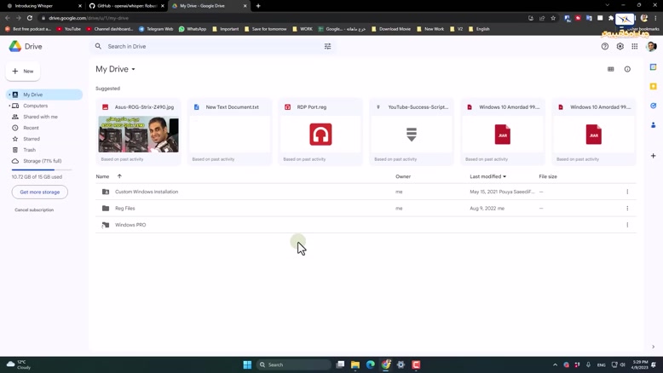The width and height of the screenshot is (663, 373).
Task: Open a new browser tab
Action: [x=258, y=6]
